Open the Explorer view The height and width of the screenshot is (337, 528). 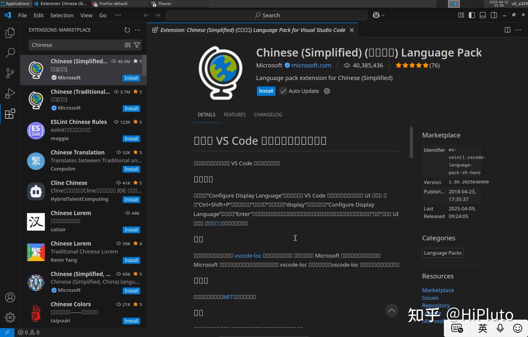tap(10, 32)
